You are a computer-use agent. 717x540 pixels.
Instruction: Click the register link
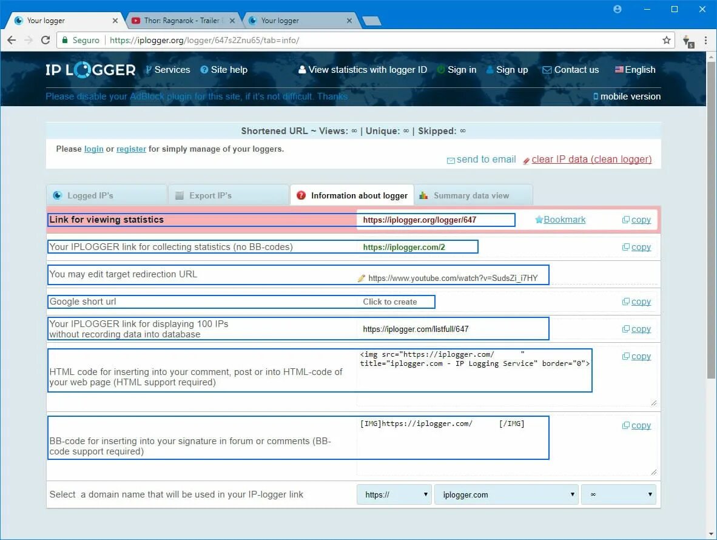tap(131, 149)
